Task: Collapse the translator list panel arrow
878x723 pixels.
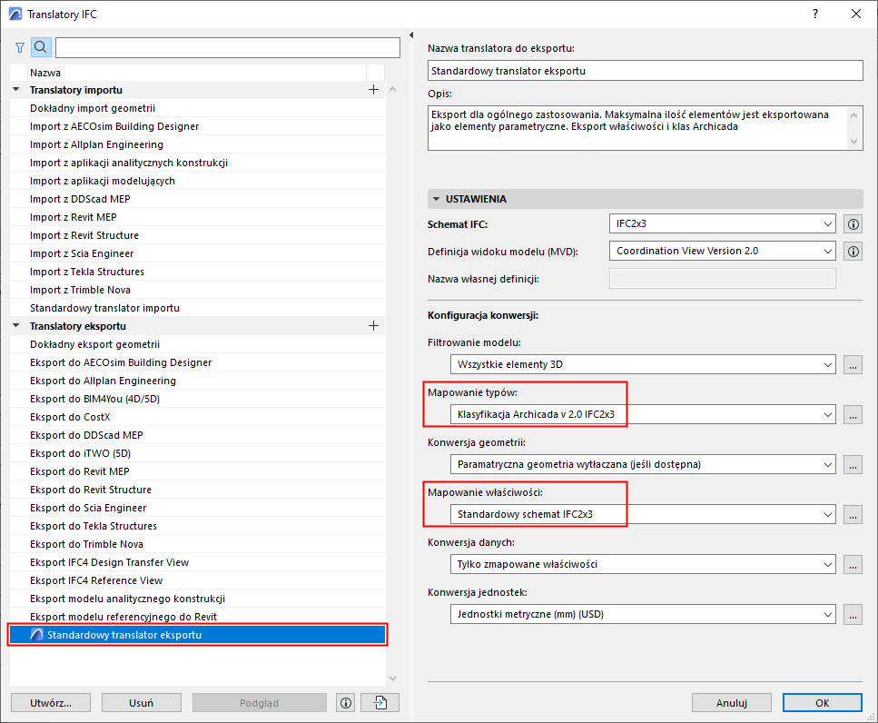Action: coord(411,35)
